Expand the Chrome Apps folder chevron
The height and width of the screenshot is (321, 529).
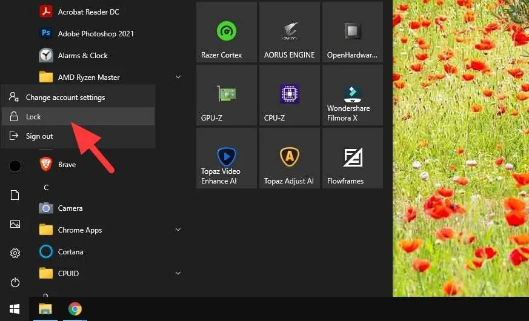pyautogui.click(x=178, y=230)
